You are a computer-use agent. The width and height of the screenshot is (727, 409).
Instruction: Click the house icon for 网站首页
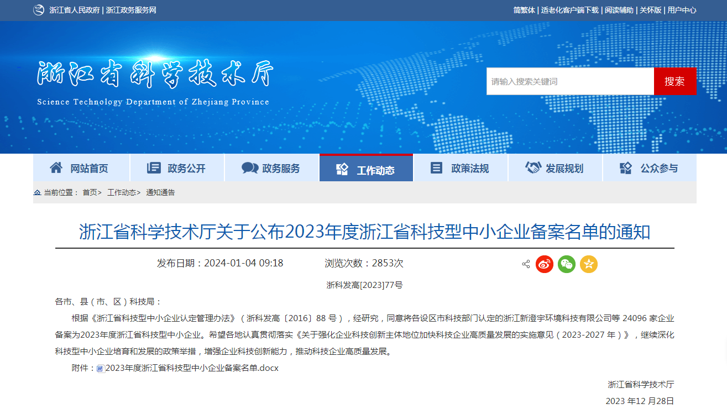point(56,168)
